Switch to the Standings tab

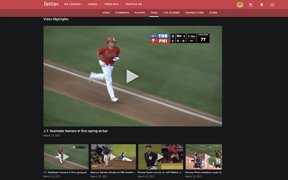[x=122, y=13]
